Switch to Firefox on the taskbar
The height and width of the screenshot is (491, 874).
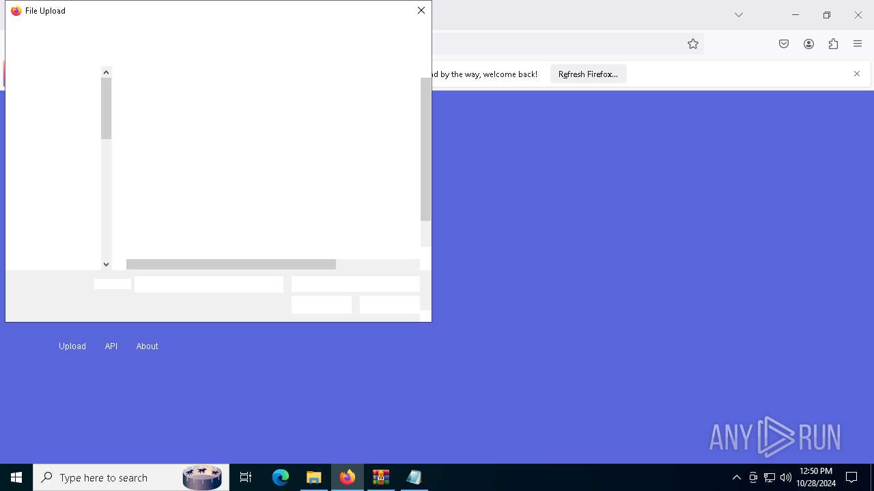click(x=348, y=477)
